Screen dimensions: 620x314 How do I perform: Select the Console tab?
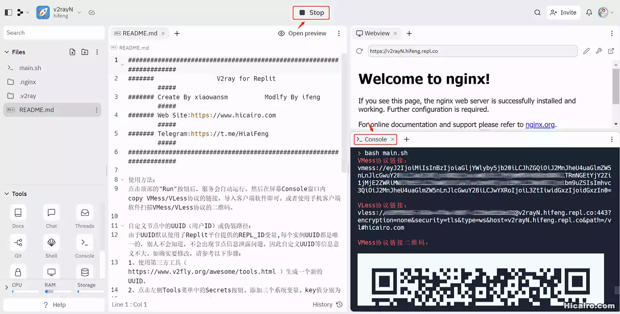coord(374,139)
